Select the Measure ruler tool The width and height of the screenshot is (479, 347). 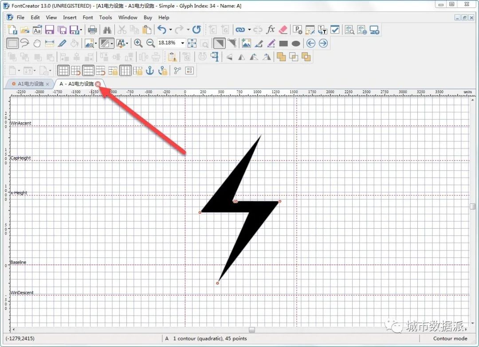coord(50,43)
